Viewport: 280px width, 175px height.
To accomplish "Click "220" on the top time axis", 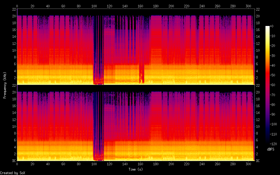I will 187,6.
